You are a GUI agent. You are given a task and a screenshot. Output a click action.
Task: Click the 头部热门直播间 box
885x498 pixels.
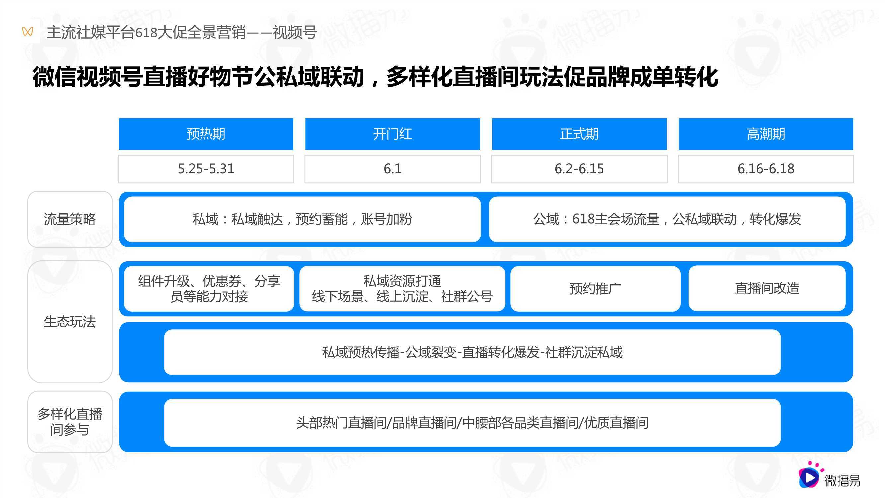472,423
